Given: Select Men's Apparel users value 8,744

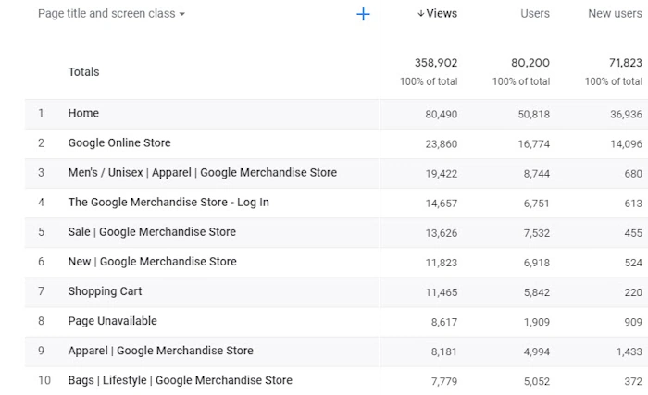Looking at the screenshot, I should (x=536, y=174).
